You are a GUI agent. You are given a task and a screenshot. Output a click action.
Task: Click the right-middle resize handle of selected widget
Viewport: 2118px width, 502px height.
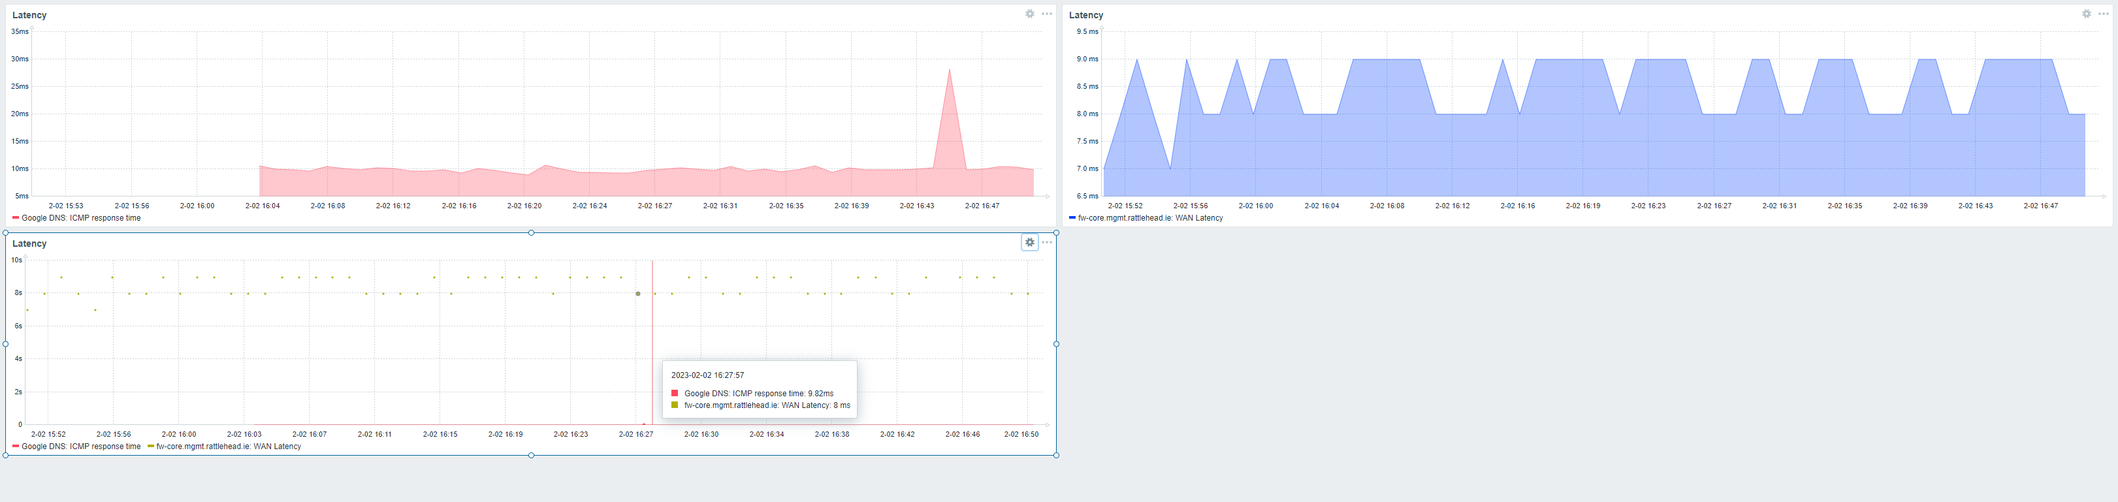coord(1057,344)
